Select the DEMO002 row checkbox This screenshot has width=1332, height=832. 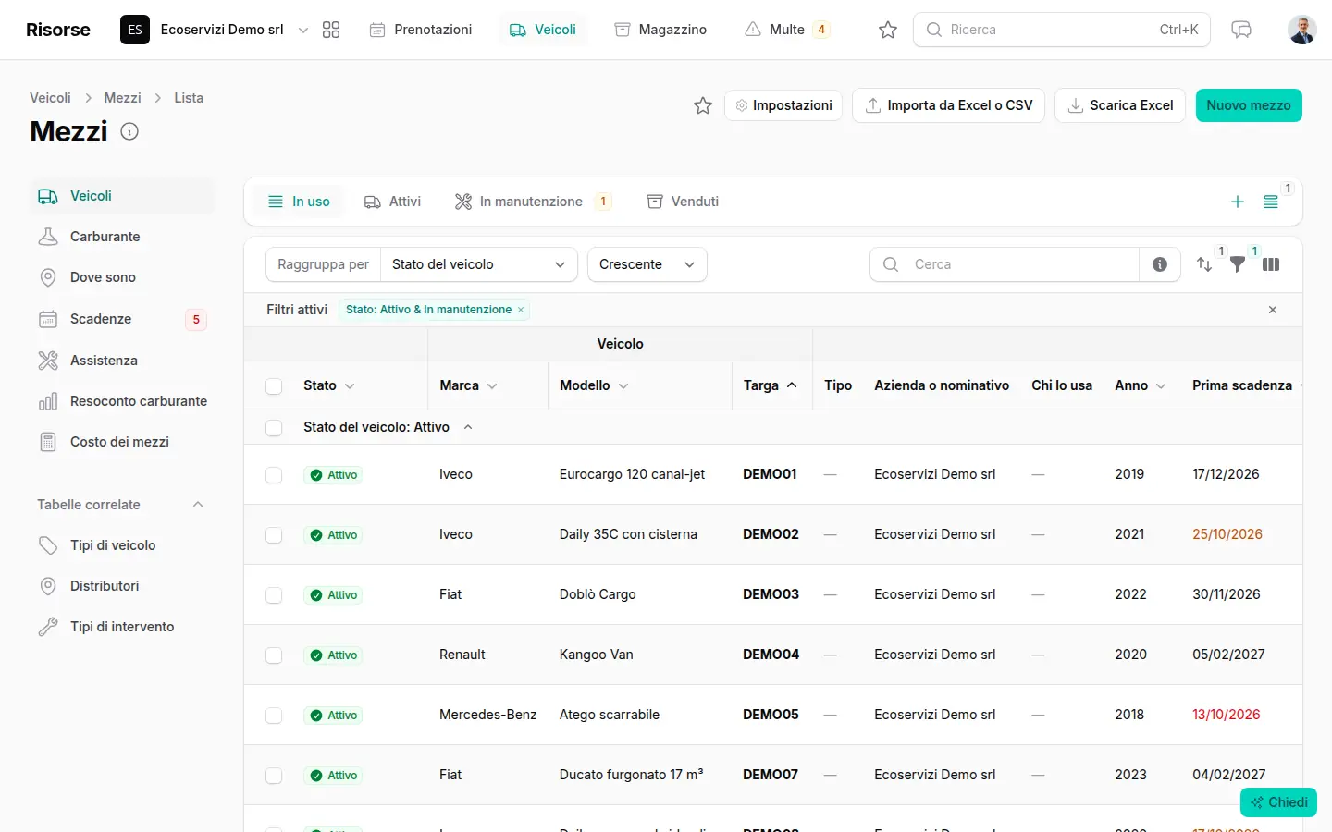point(274,535)
